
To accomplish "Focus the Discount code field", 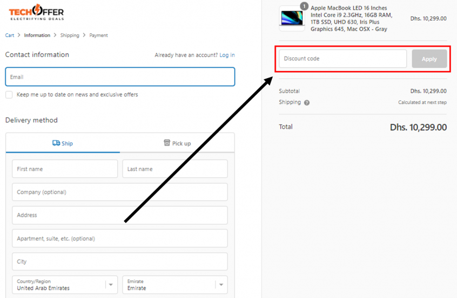I will click(342, 59).
